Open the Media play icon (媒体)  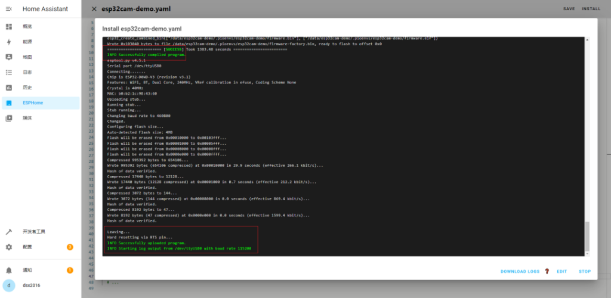click(9, 118)
